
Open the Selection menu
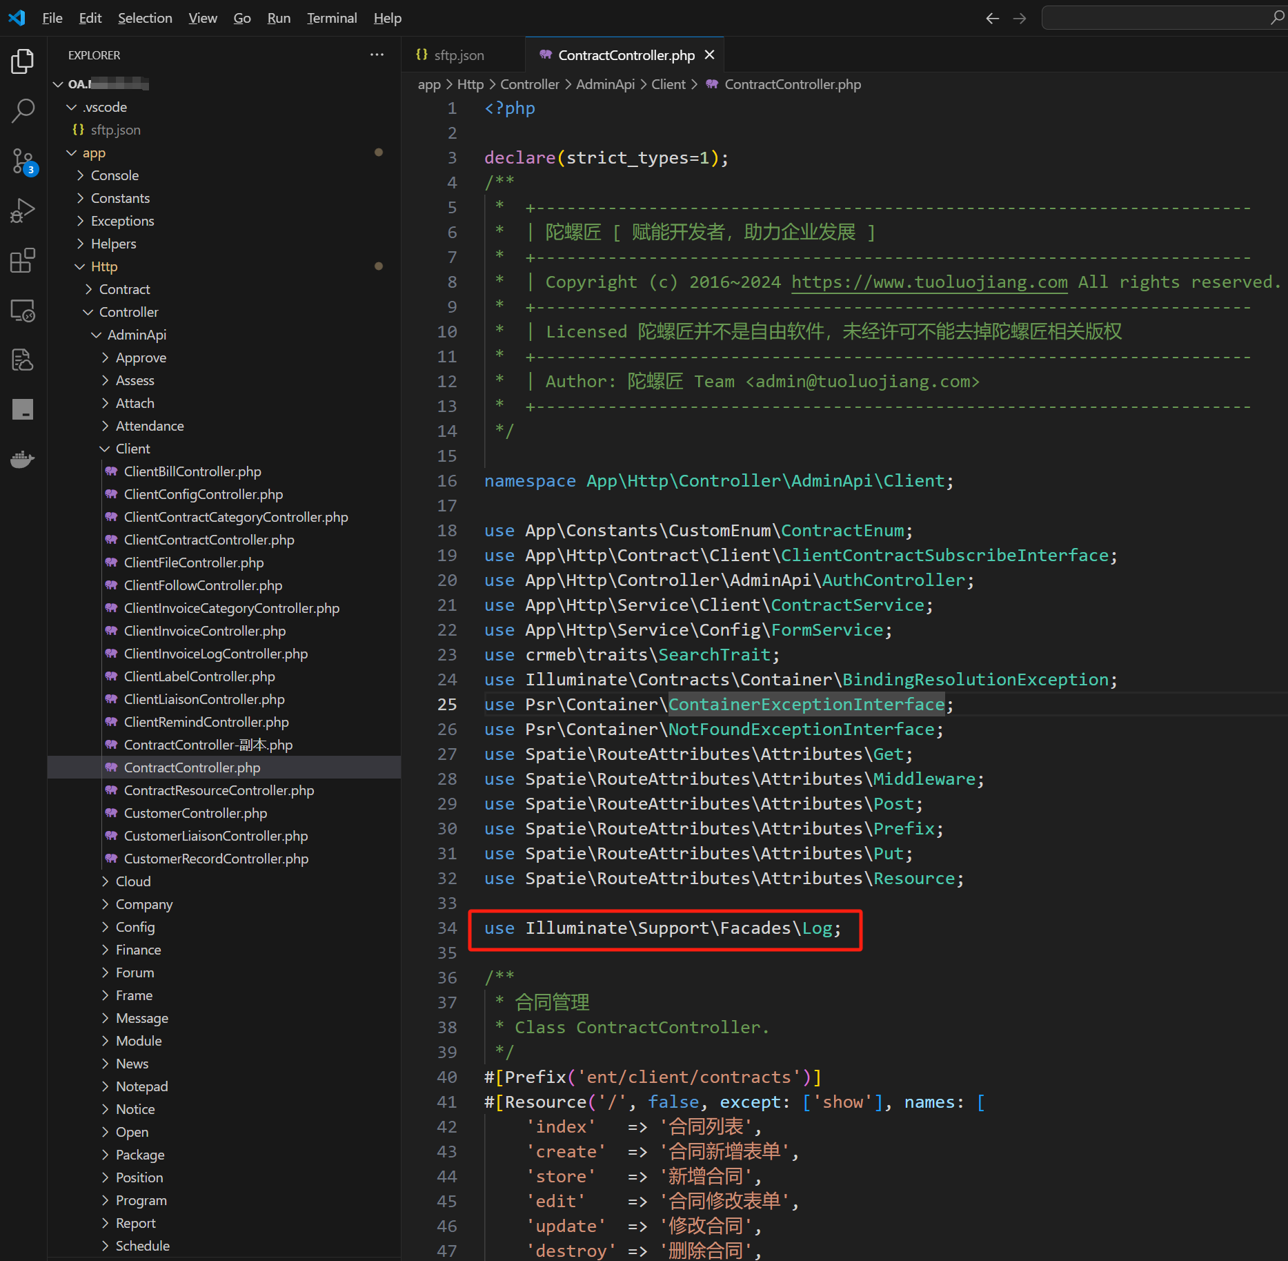coord(145,18)
